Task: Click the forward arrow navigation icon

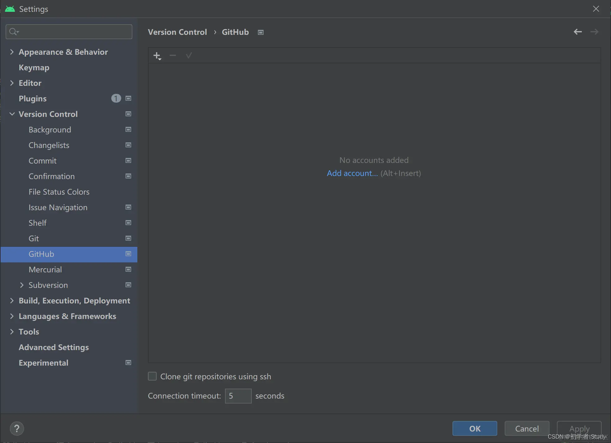Action: click(x=594, y=32)
